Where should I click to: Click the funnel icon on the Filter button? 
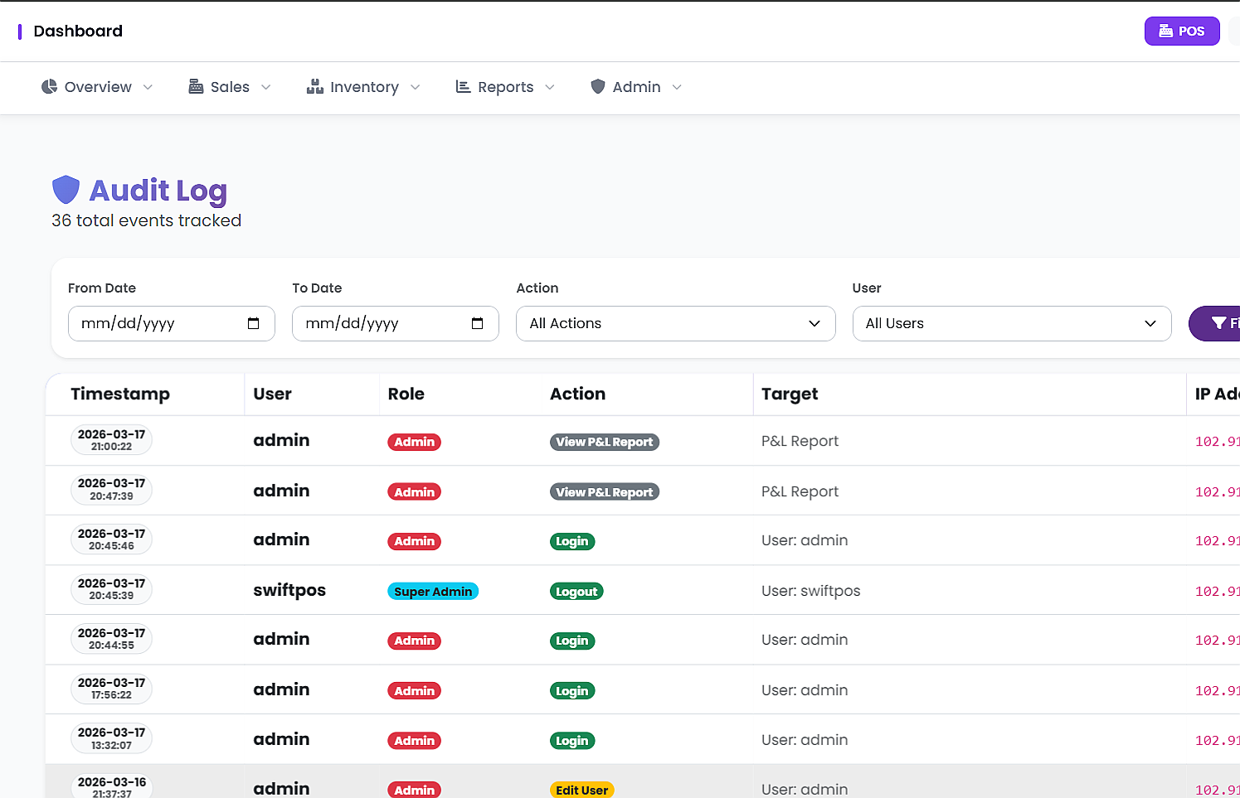(1218, 323)
